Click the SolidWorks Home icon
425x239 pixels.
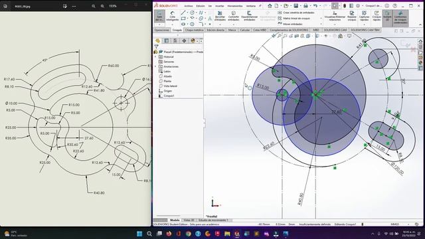270,6
